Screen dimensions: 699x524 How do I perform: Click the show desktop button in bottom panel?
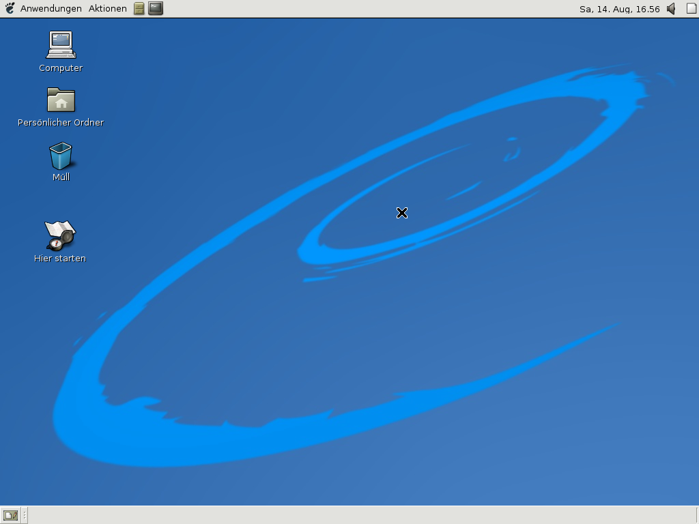click(10, 516)
